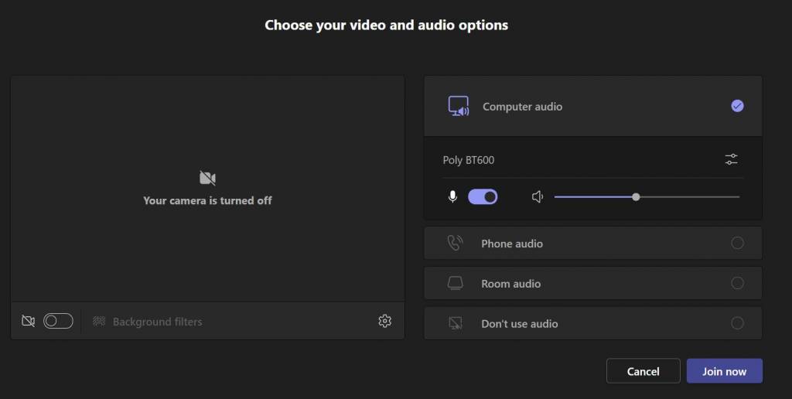Viewport: 792px width, 399px height.
Task: Click the Computer audio monitor icon
Action: click(x=459, y=106)
